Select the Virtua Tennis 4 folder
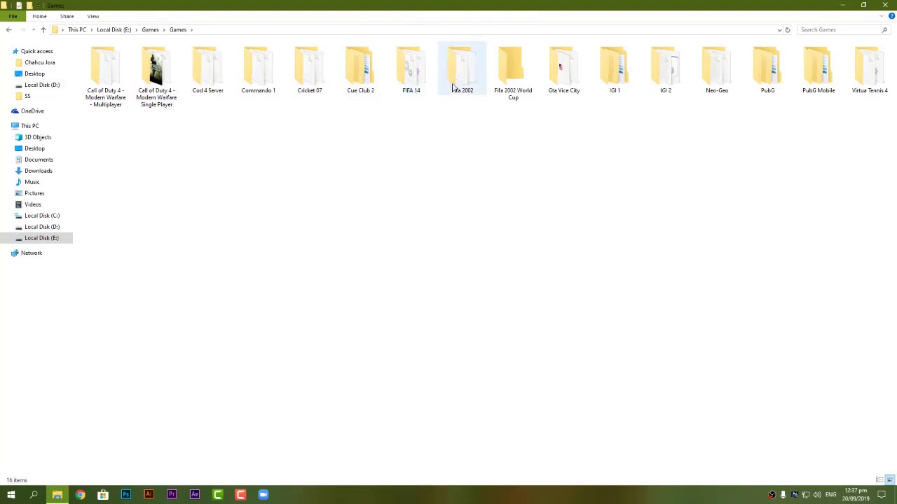This screenshot has width=897, height=504. point(870,70)
